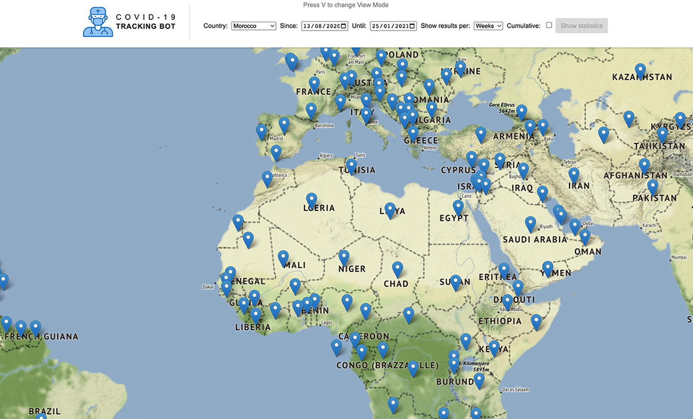Select the map pin at Gibraltar, southern Spain
Image resolution: width=693 pixels, height=419 pixels.
(x=276, y=153)
